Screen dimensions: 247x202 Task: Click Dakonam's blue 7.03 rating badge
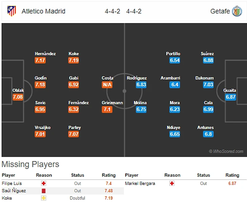(x=208, y=85)
